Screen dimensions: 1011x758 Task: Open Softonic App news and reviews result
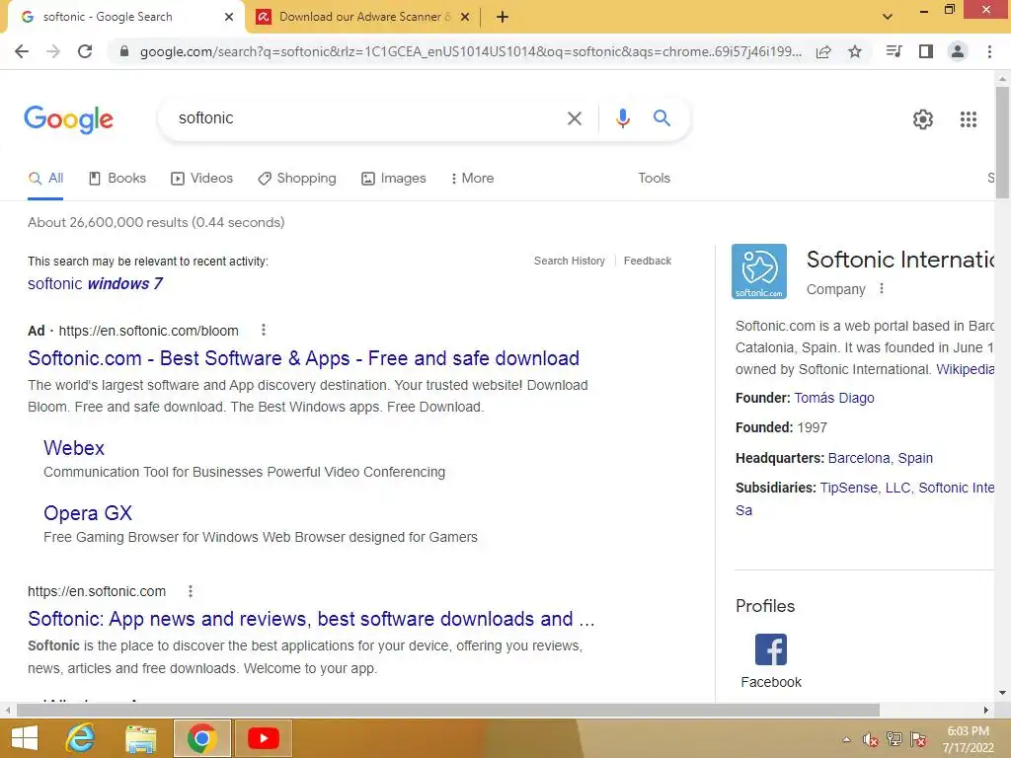click(311, 619)
